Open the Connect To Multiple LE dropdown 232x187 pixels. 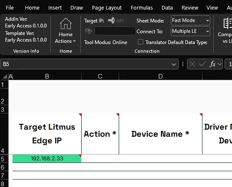190,31
